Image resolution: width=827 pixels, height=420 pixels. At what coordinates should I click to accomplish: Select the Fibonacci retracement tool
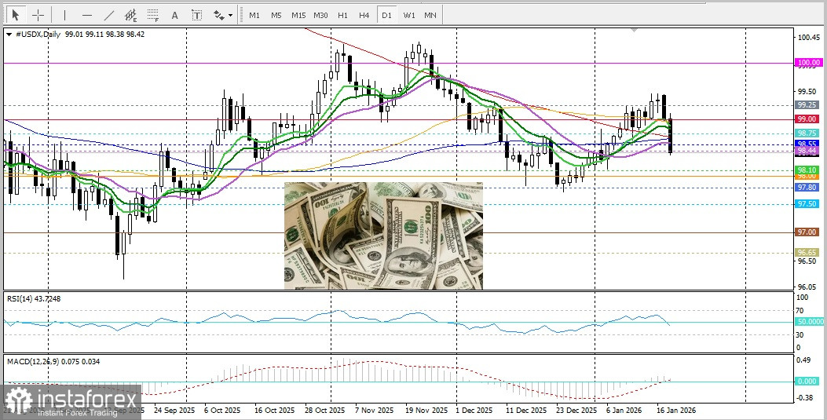pyautogui.click(x=152, y=15)
